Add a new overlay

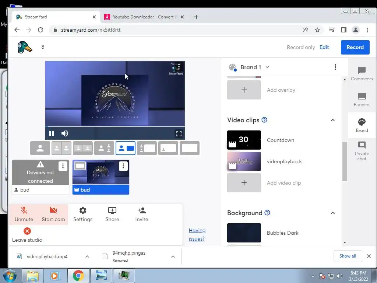244,90
